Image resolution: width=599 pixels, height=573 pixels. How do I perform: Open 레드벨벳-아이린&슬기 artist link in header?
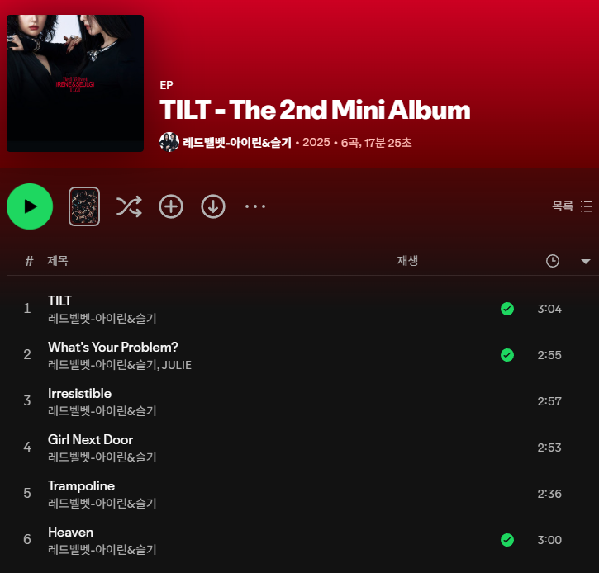tap(237, 143)
